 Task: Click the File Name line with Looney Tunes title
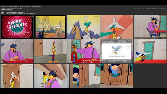(x=21, y=7)
